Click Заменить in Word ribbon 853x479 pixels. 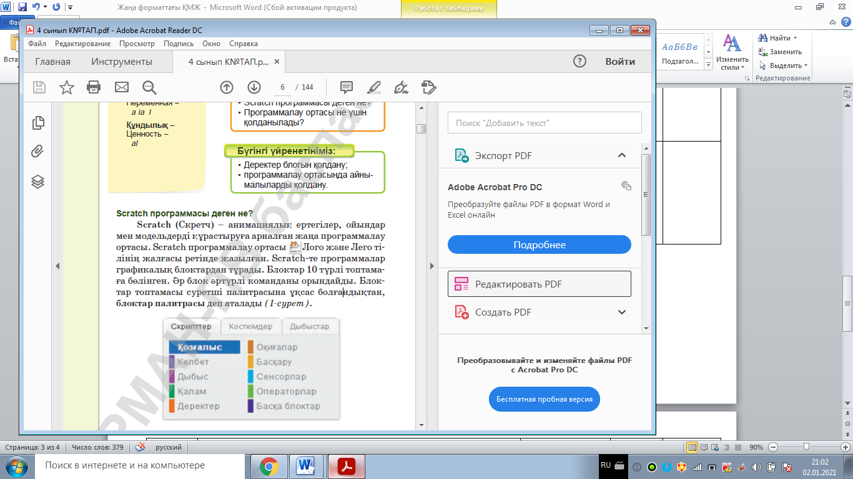[x=780, y=52]
